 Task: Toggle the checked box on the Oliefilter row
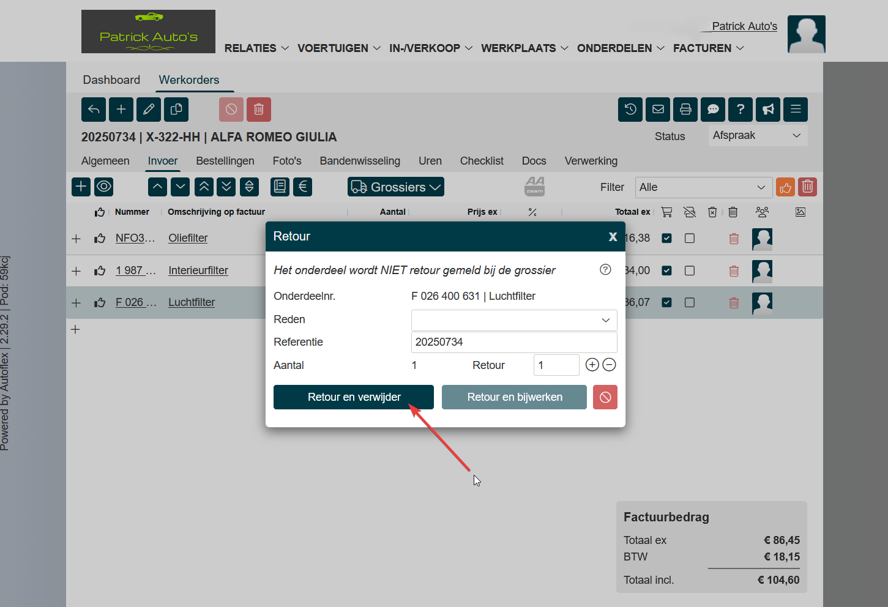(x=667, y=238)
